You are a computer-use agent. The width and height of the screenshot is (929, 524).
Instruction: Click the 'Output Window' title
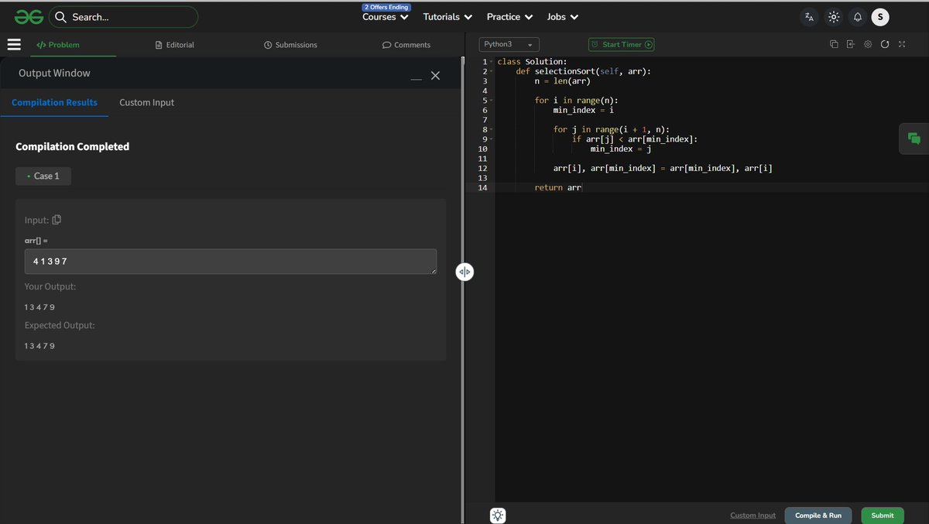54,73
